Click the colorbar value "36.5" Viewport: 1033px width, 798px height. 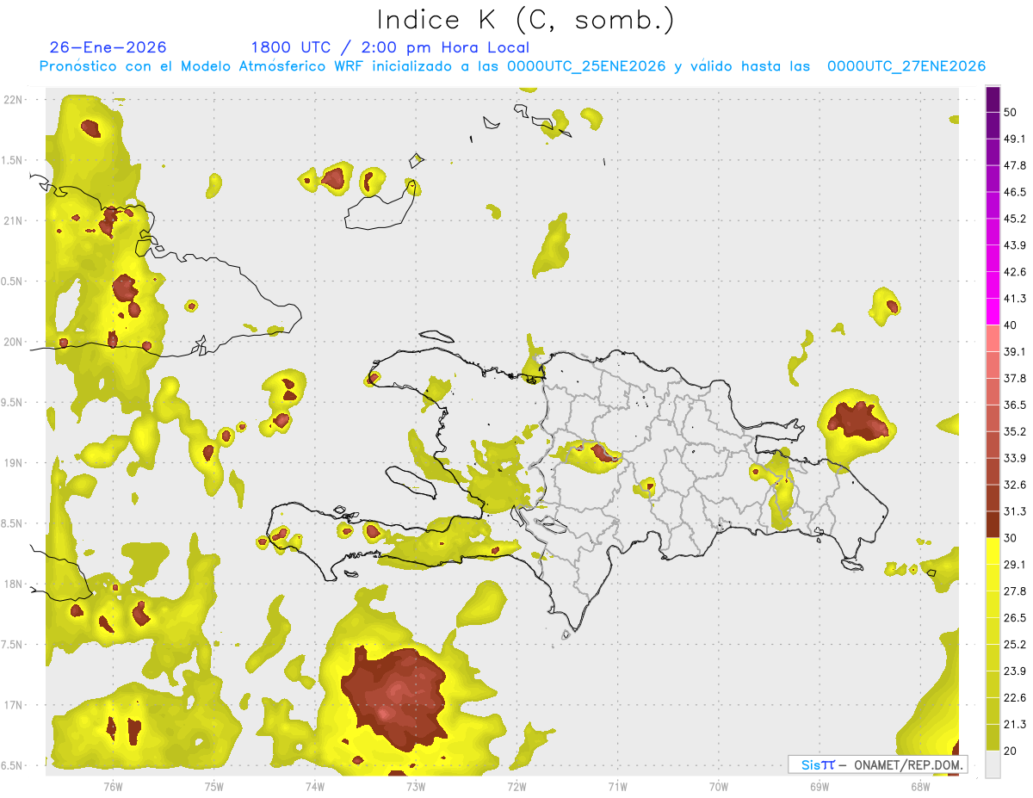pyautogui.click(x=1015, y=405)
